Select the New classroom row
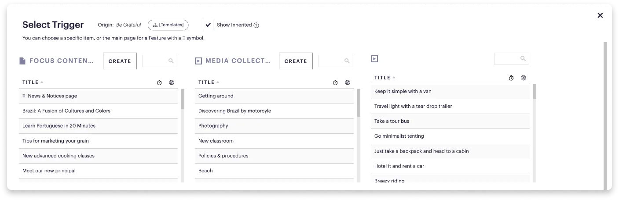The image size is (619, 200). click(274, 141)
